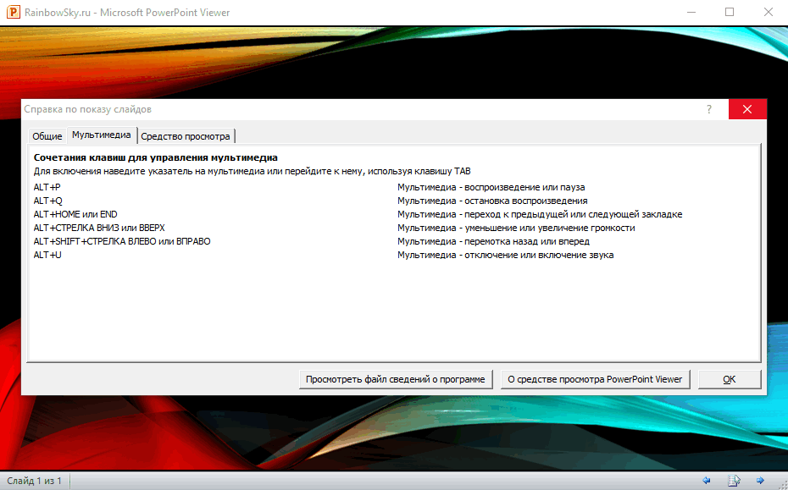Minimize the PowerPoint Viewer window

tap(691, 12)
